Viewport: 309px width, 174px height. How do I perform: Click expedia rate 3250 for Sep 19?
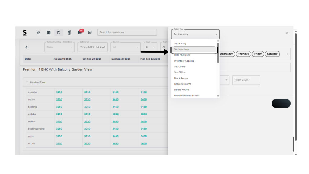(x=59, y=92)
